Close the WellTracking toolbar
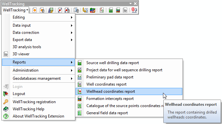Screen dimensions: 222x124 (x=135, y=4)
